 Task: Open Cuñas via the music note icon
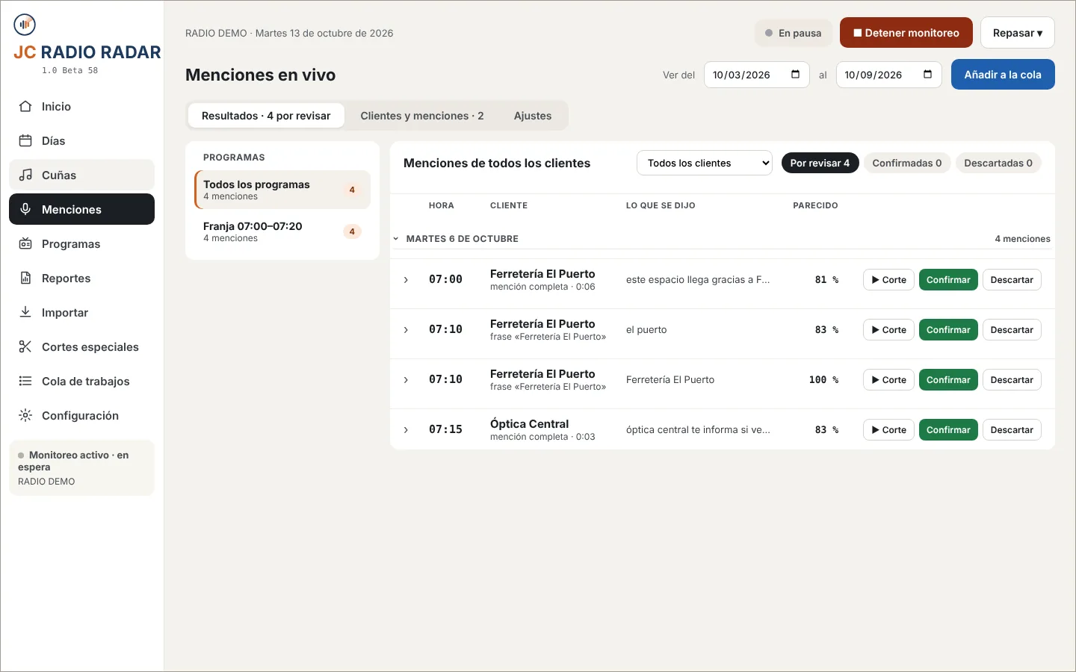pos(25,175)
